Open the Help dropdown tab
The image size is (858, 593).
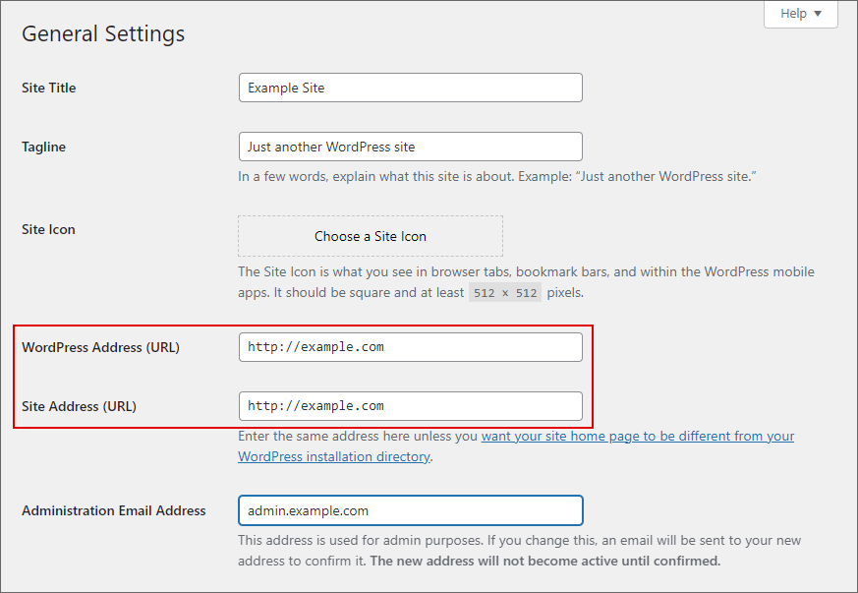point(801,14)
